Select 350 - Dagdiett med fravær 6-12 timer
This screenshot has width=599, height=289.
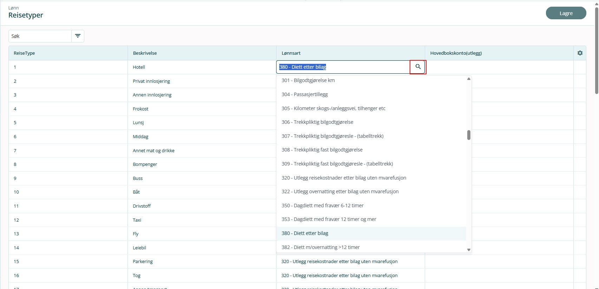coord(323,206)
